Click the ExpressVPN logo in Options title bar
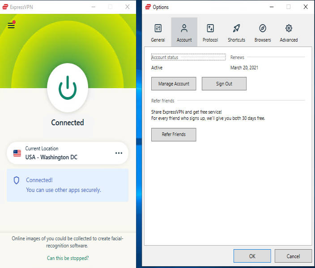 coord(148,7)
